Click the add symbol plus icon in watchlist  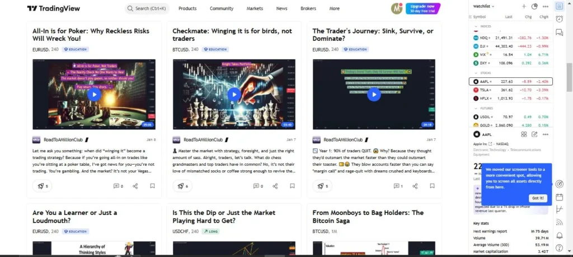pyautogui.click(x=524, y=6)
